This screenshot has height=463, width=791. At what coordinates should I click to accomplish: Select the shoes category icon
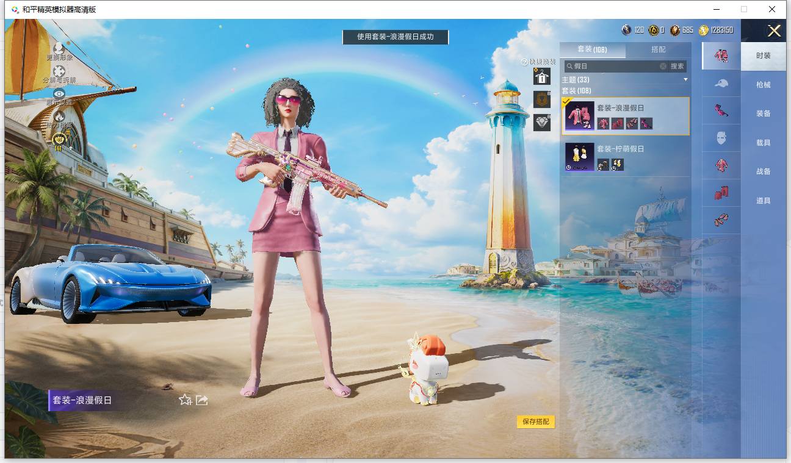[721, 220]
